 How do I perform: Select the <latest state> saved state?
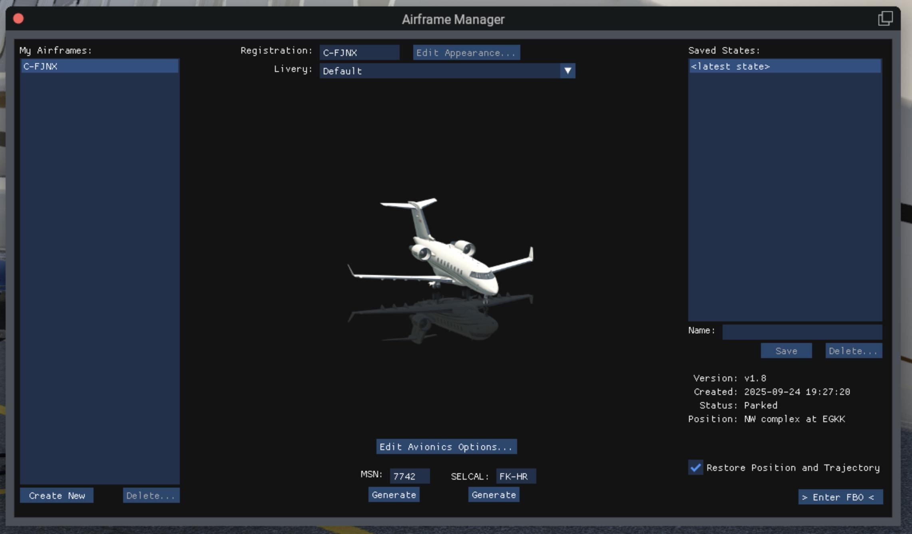pos(785,66)
